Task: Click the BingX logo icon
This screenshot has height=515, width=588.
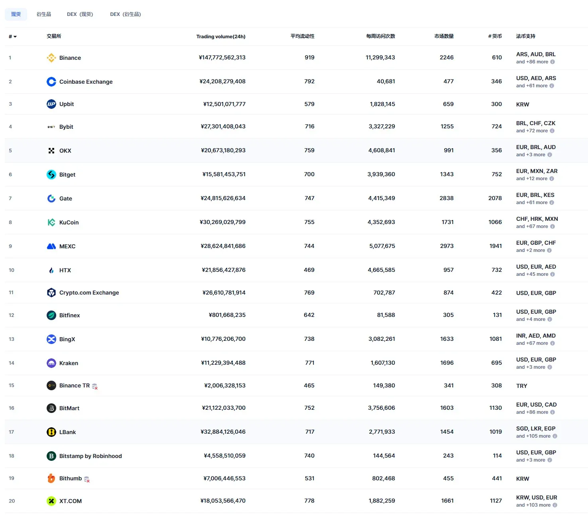Action: (51, 339)
